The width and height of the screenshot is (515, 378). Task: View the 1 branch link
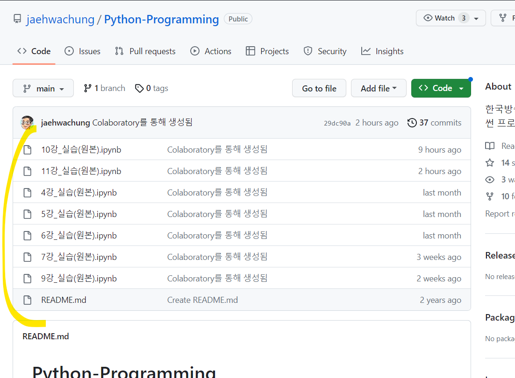(104, 88)
